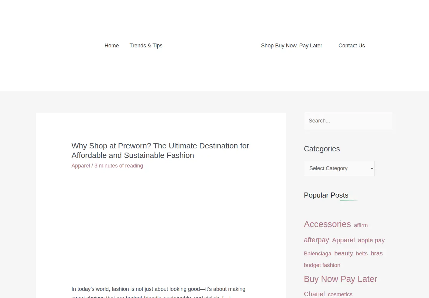The image size is (429, 298).
Task: Click the Search input field
Action: coord(349,121)
